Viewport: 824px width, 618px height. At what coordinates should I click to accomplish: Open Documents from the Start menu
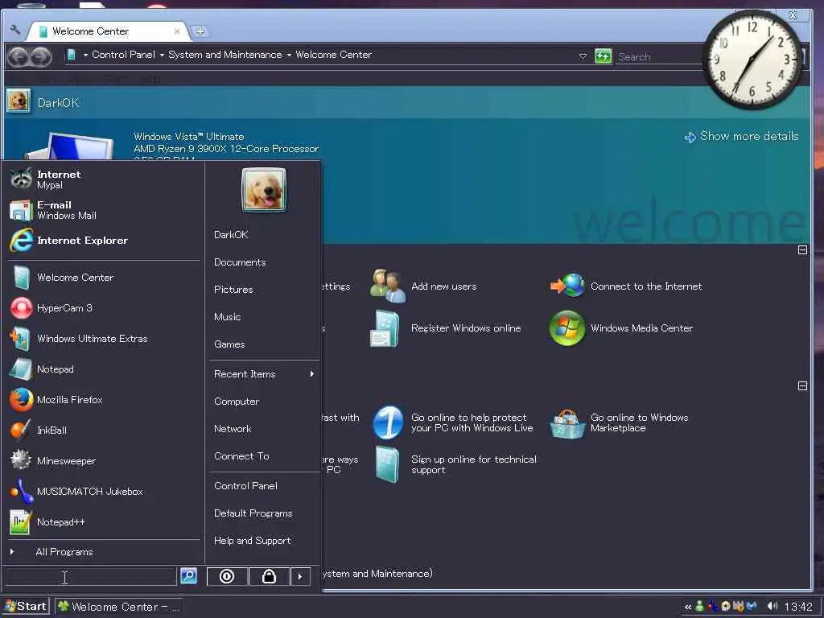(x=240, y=262)
